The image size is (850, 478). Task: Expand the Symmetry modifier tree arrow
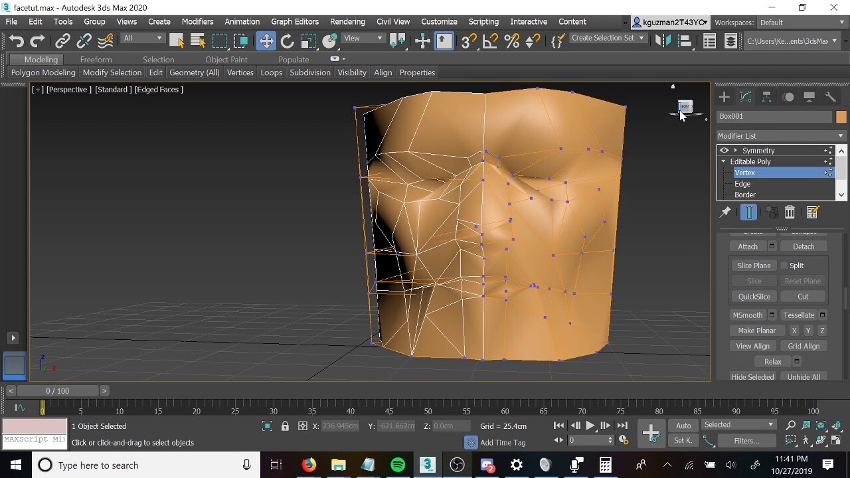coord(735,151)
